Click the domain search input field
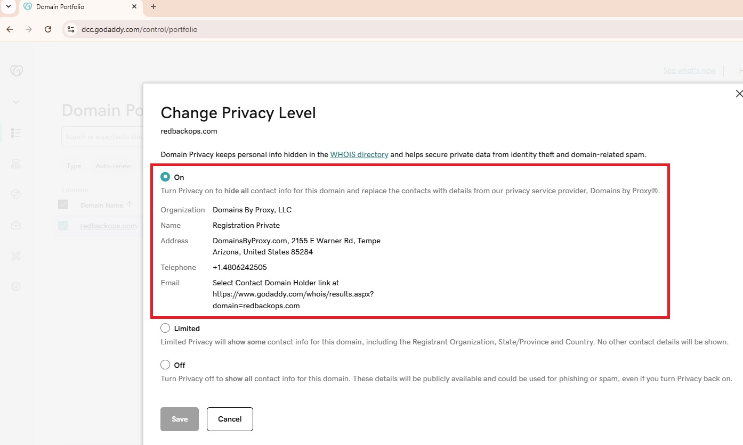The image size is (743, 445). [x=102, y=137]
